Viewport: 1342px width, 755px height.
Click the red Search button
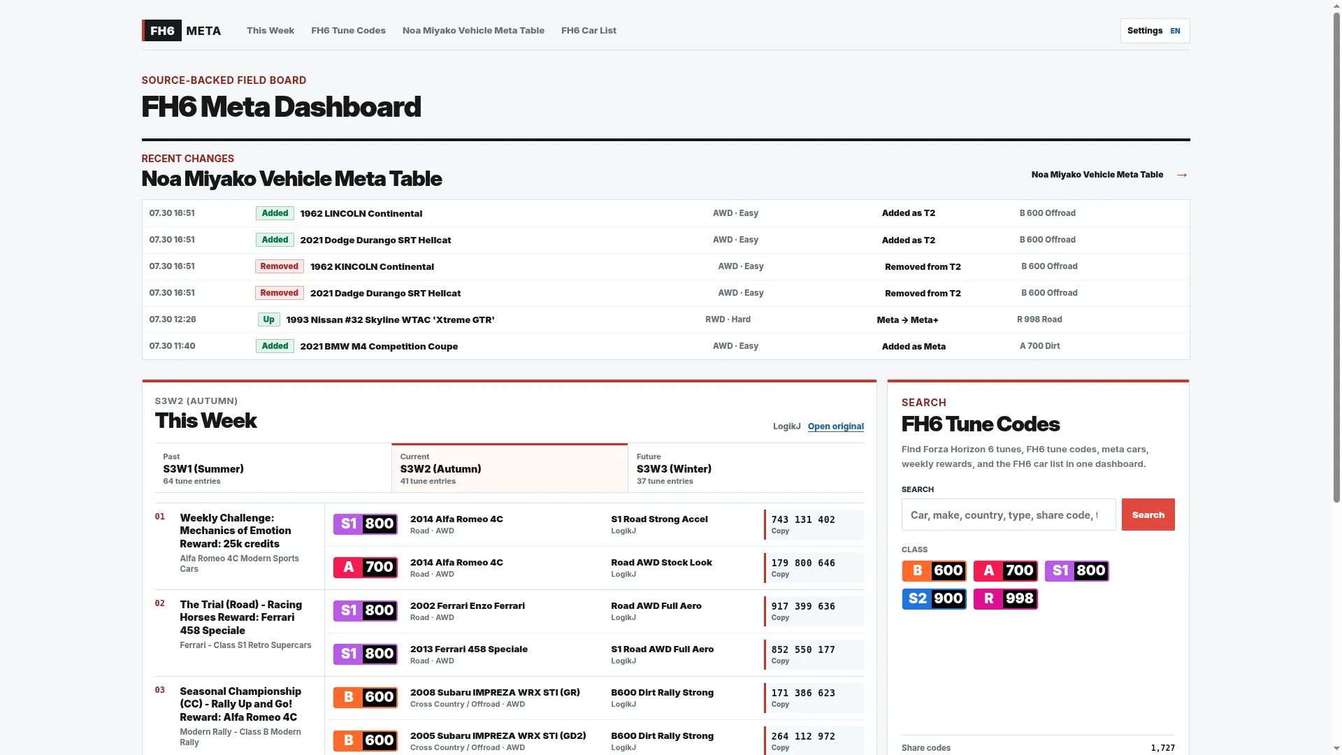[x=1148, y=515]
